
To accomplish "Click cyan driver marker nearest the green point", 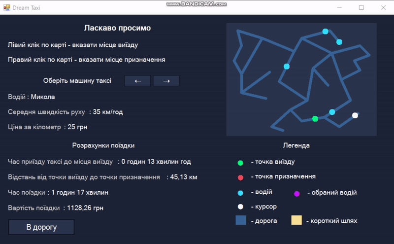I will click(332, 112).
